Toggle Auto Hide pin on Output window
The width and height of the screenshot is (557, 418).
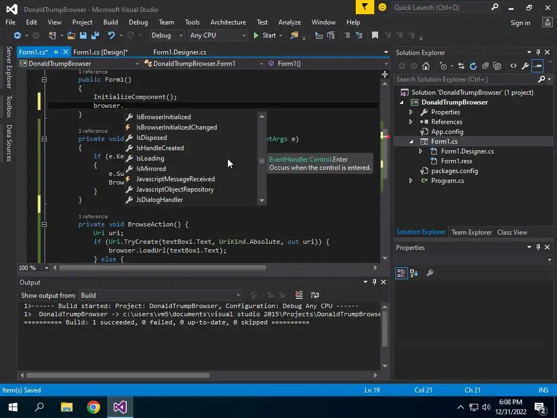pyautogui.click(x=374, y=282)
